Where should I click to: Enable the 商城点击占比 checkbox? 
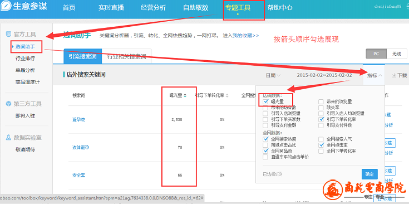[265, 145]
